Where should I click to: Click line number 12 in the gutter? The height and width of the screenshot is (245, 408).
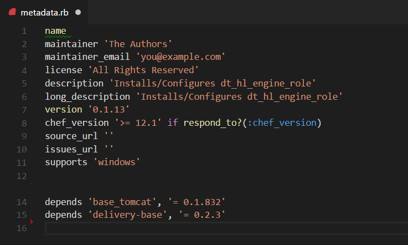(x=22, y=176)
